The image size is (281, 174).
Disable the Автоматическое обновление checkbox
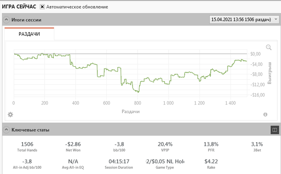42,7
